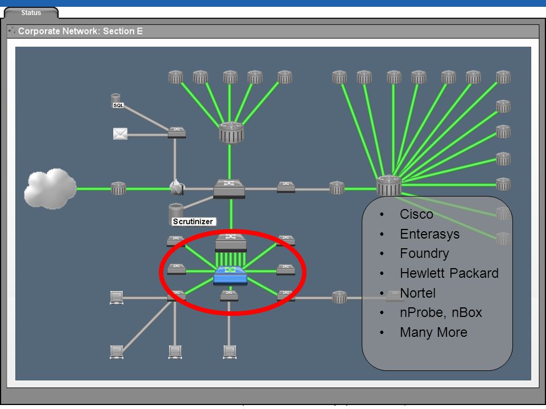
Task: Select workstation left of the lower-left switch
Action: point(116,298)
